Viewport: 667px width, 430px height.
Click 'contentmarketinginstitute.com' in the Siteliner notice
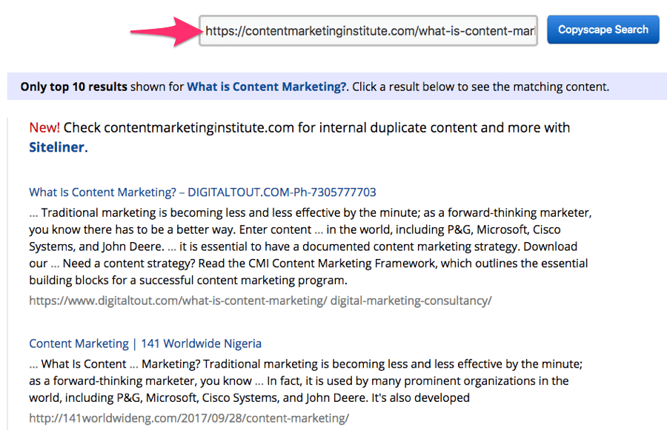point(199,127)
